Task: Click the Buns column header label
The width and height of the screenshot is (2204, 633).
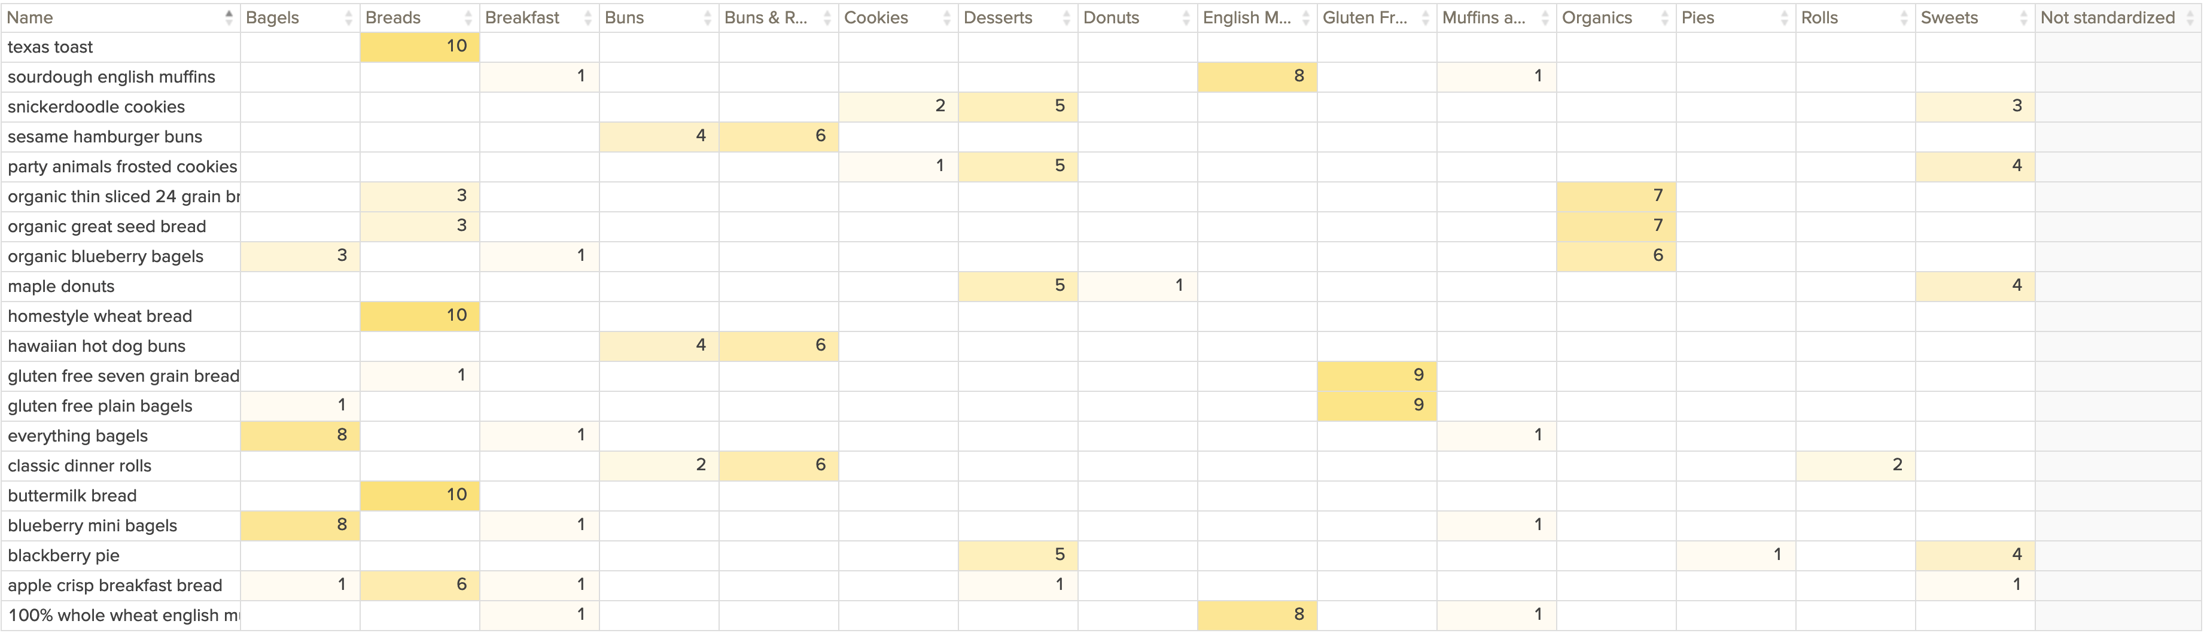Action: [624, 18]
